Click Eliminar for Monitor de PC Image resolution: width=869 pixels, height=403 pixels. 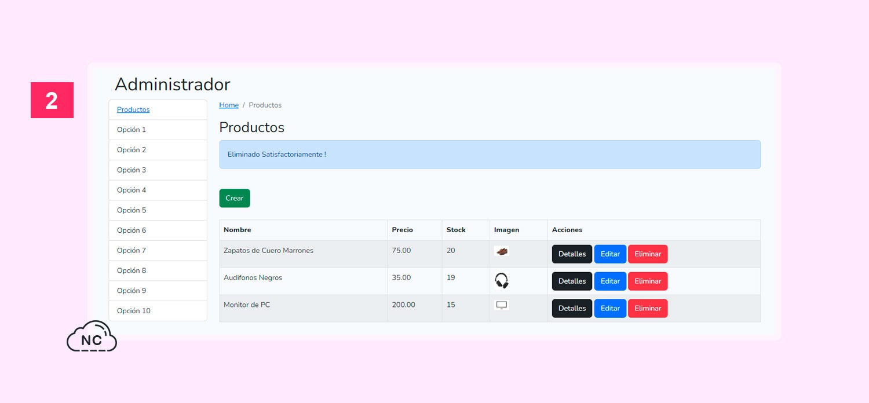(x=648, y=308)
